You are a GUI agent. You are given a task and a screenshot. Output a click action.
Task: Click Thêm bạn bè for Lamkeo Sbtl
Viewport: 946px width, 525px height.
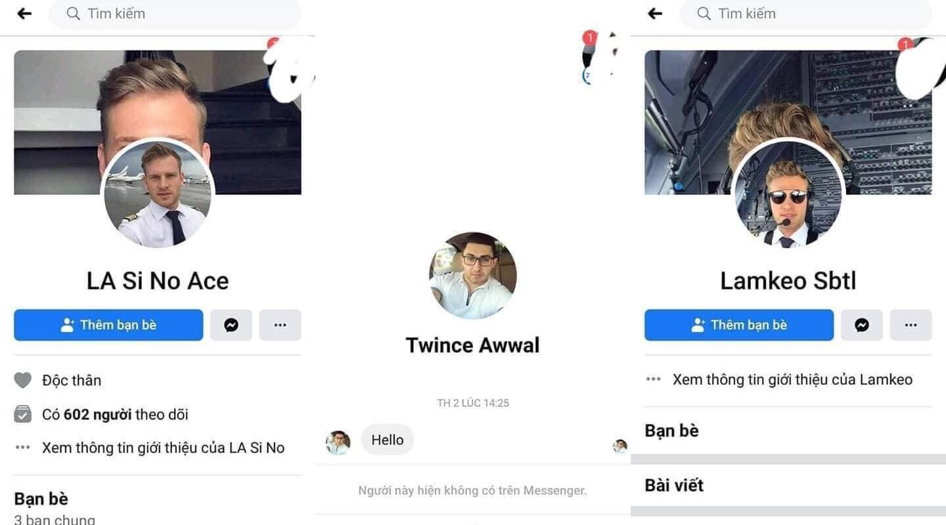tap(739, 325)
